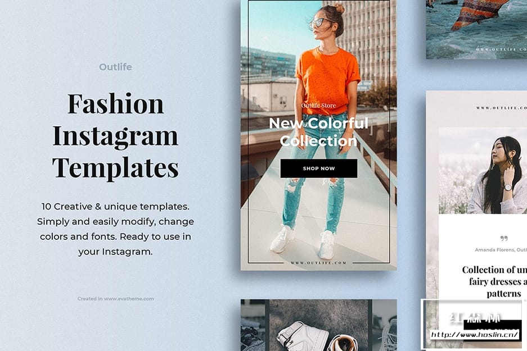Click WWW.OUTLIFE.COM header on quote template

pyautogui.click(x=501, y=108)
